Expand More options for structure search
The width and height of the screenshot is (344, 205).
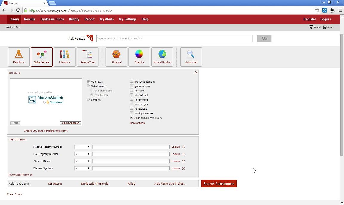[x=137, y=123]
